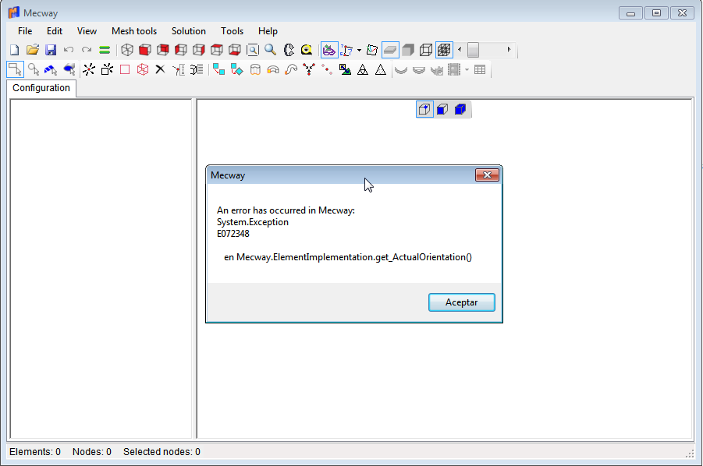
Task: Open the Solution menu
Action: coord(189,31)
